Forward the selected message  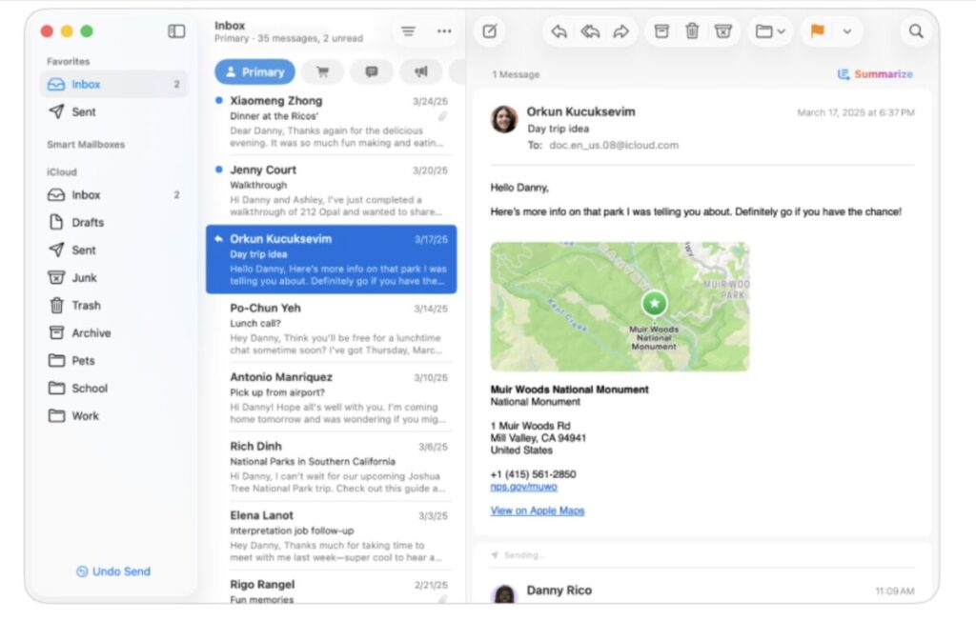click(x=621, y=31)
